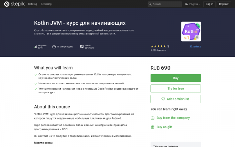Open Buy from the company link

173,118
